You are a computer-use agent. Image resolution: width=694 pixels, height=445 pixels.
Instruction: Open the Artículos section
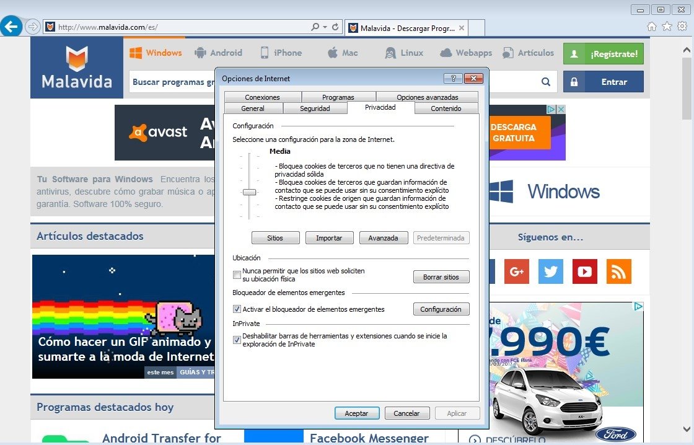pos(528,53)
